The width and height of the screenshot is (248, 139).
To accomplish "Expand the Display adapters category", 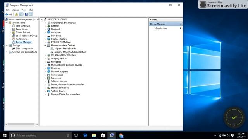I will pos(45,39).
